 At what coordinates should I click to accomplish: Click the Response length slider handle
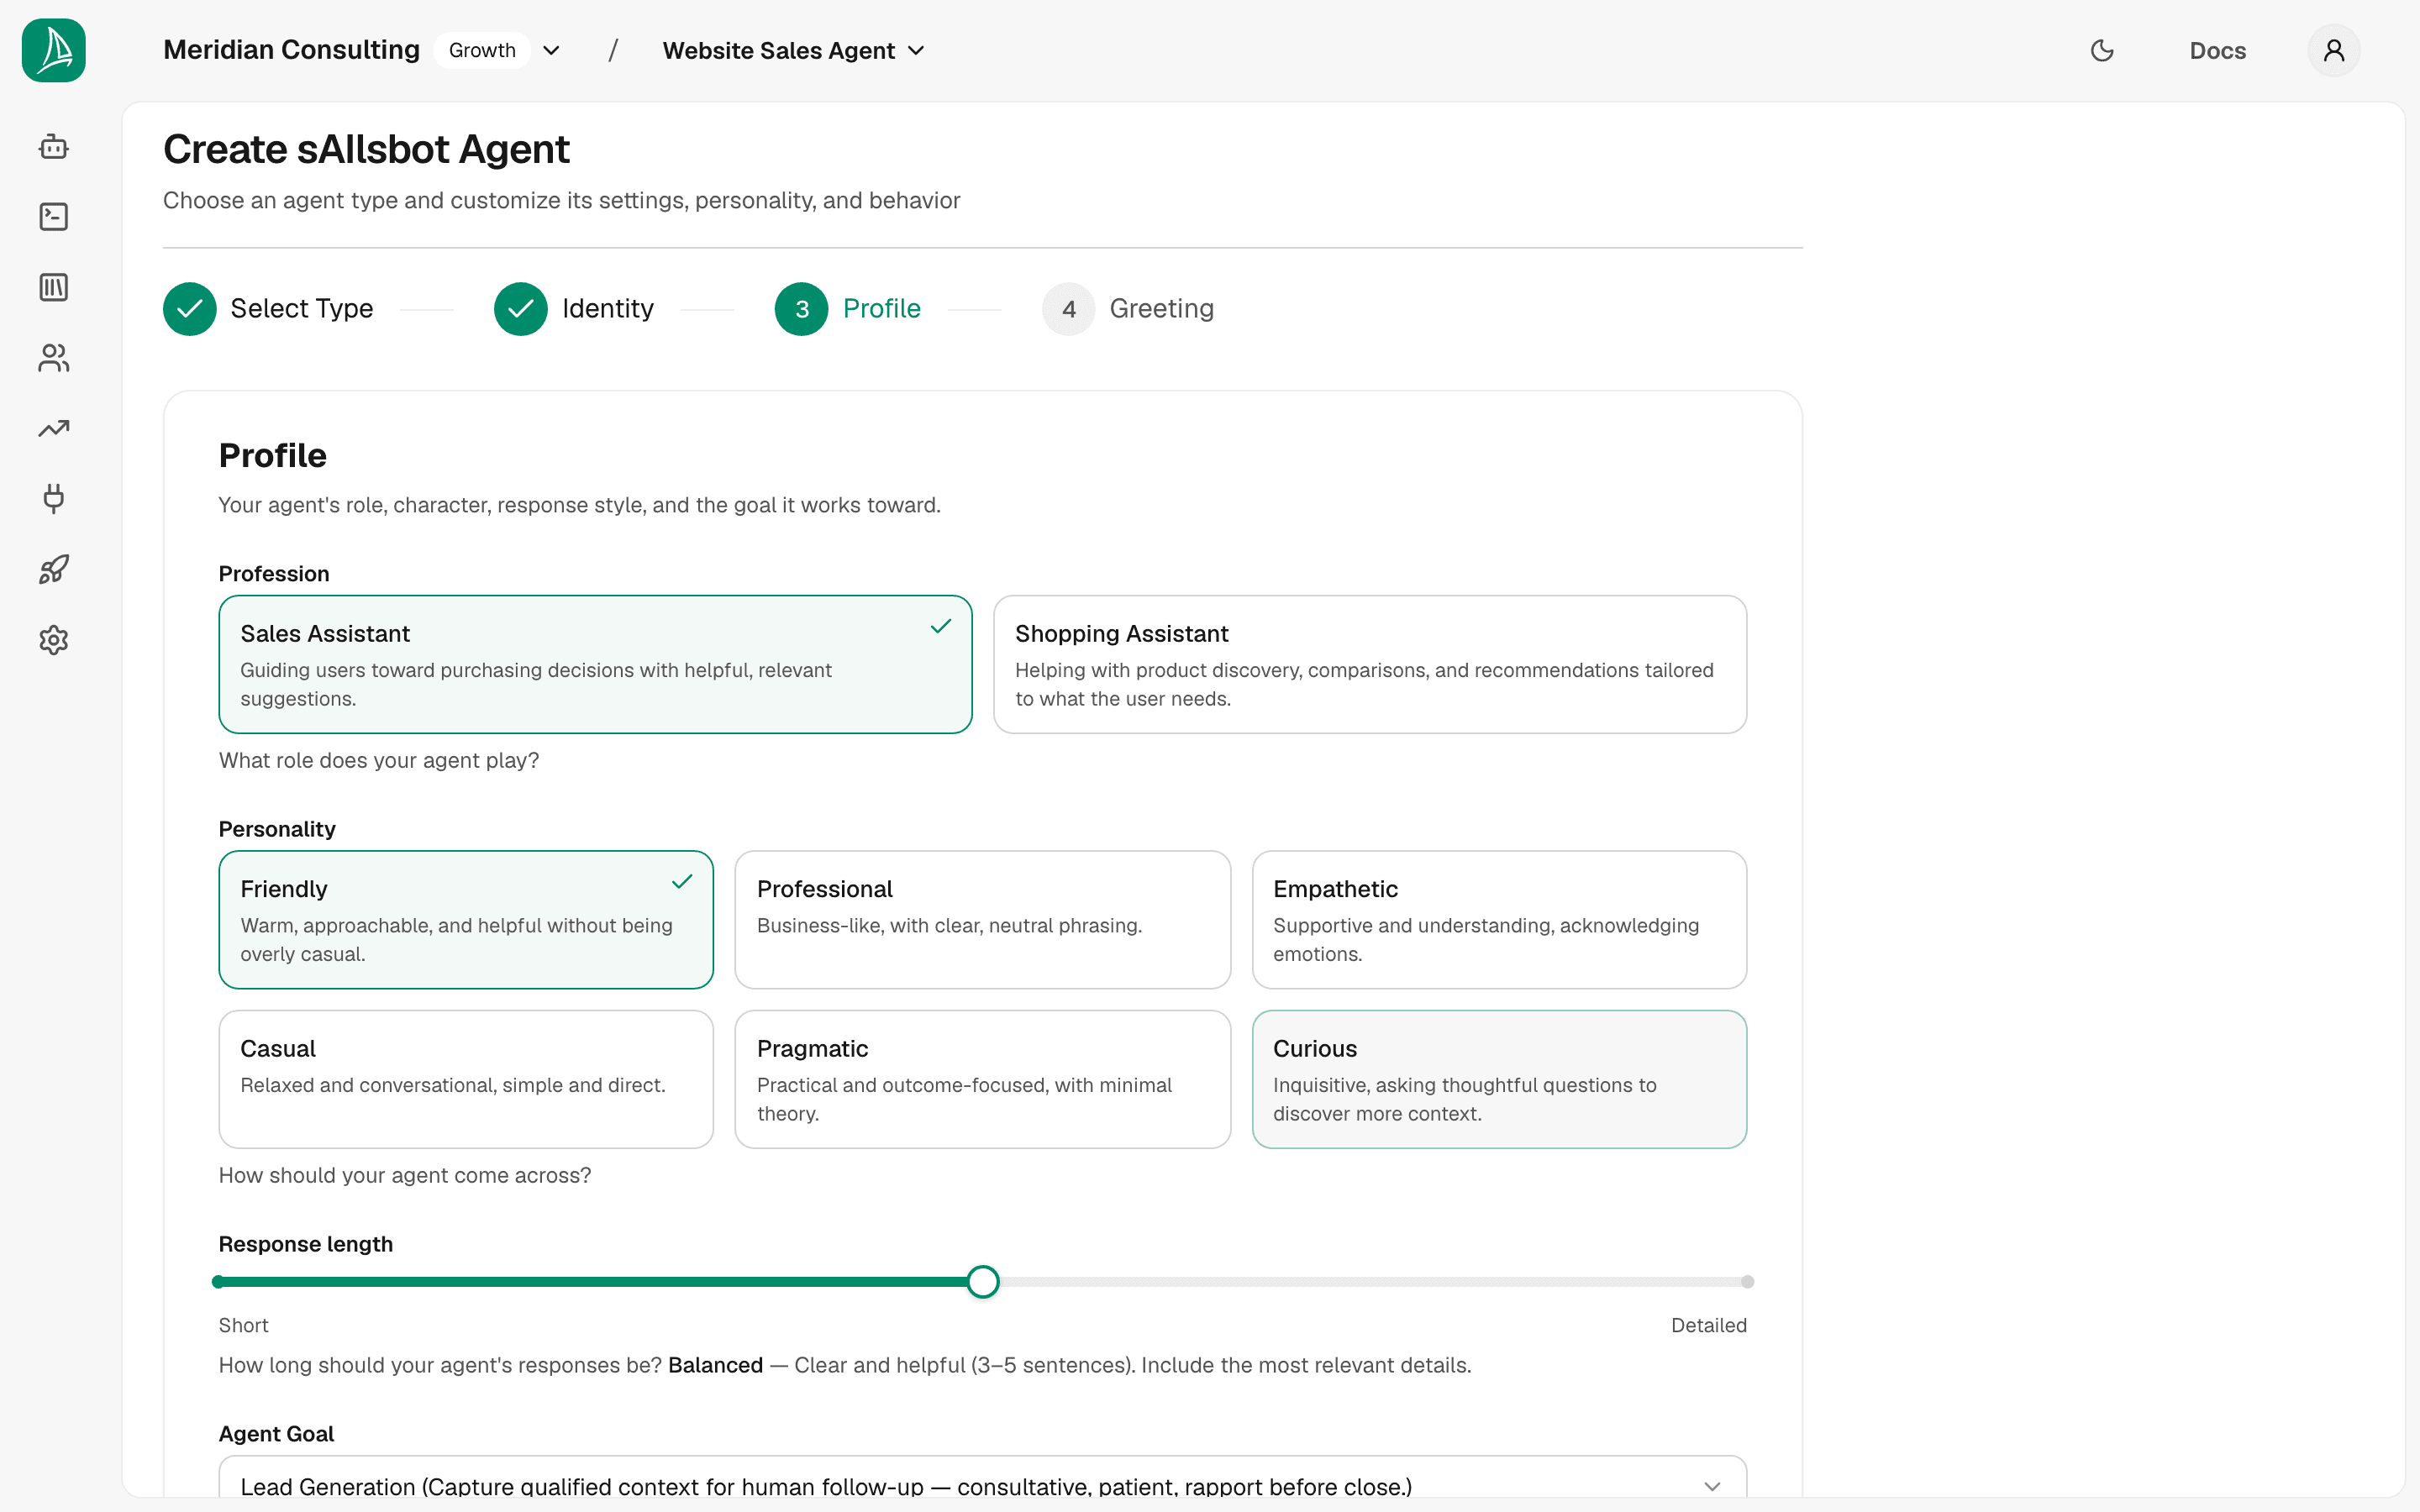coord(983,1282)
